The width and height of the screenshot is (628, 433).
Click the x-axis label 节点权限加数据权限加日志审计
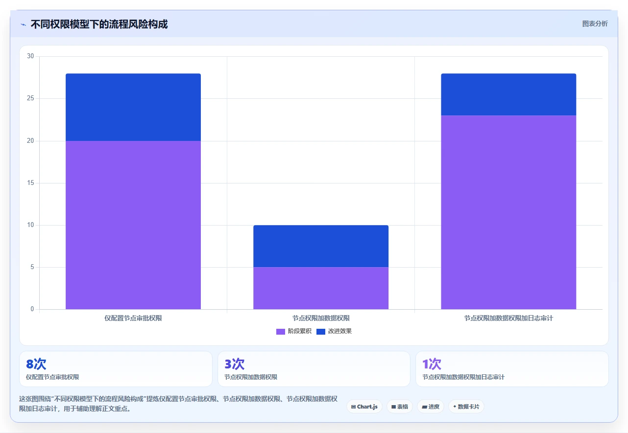click(508, 318)
